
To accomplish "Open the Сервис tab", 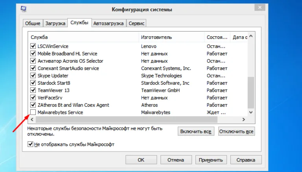I will coord(136,23).
